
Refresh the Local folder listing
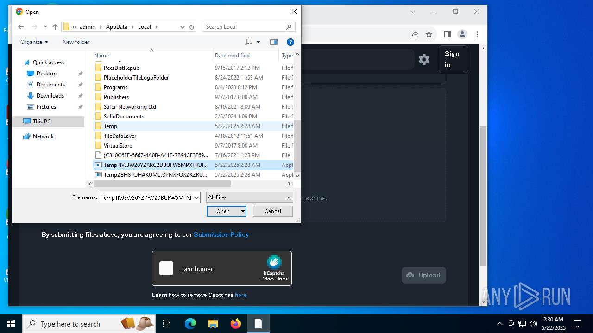point(192,27)
